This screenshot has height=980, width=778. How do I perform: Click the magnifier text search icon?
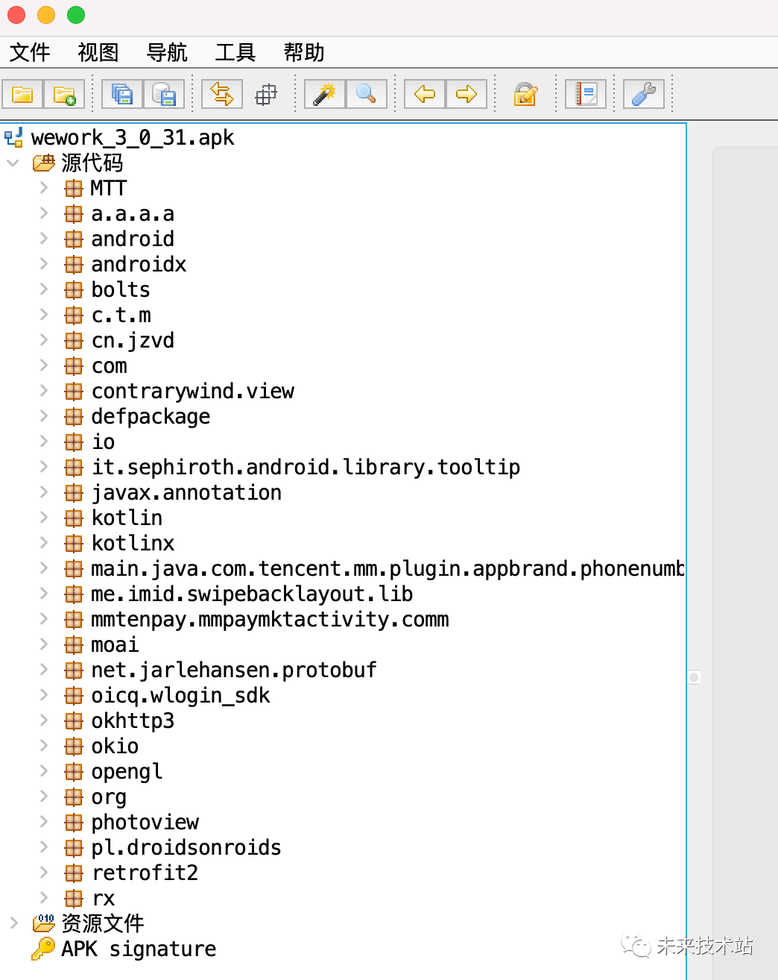click(366, 94)
